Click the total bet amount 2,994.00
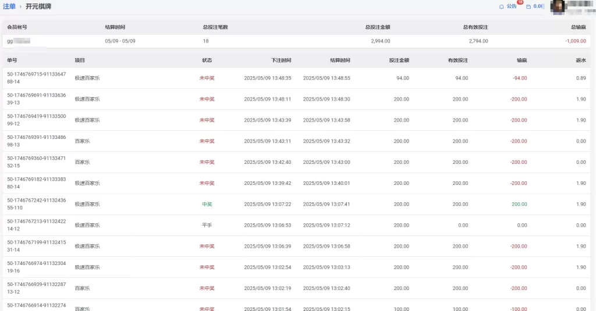 [x=381, y=41]
